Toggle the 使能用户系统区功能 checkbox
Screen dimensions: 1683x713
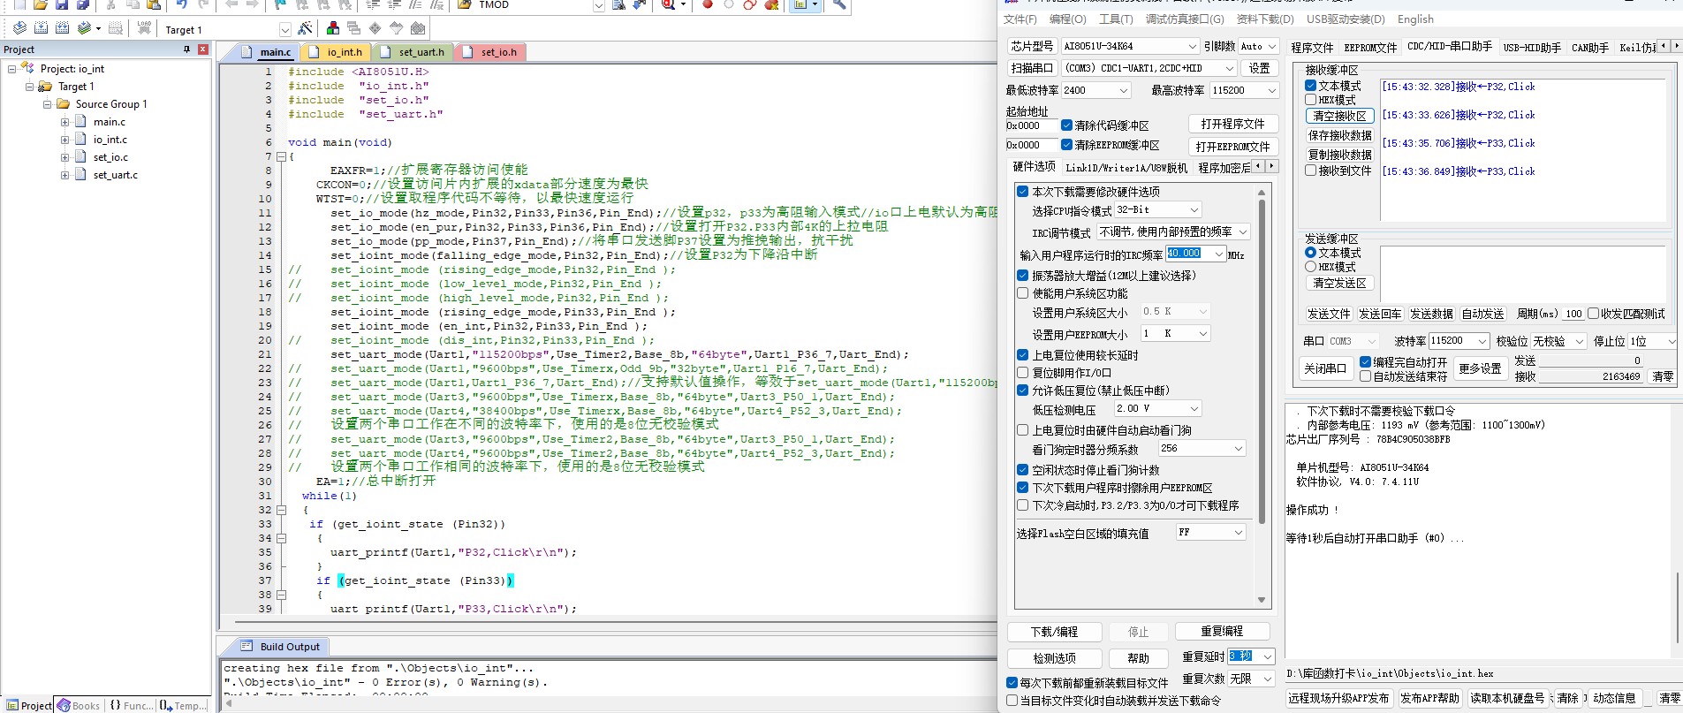click(1023, 293)
